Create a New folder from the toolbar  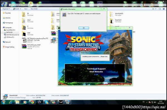[34, 9]
